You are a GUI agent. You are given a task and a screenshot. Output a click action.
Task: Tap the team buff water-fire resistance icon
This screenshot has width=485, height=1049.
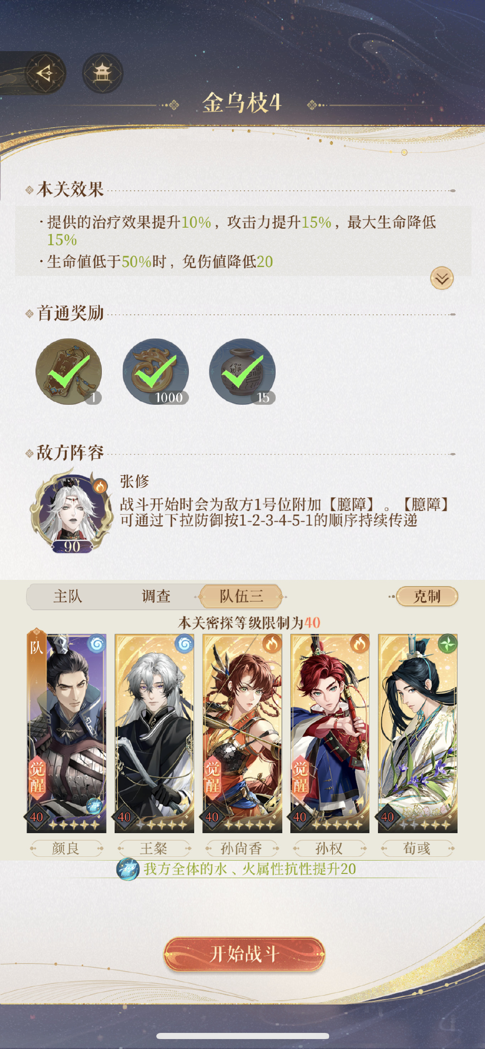pyautogui.click(x=128, y=869)
